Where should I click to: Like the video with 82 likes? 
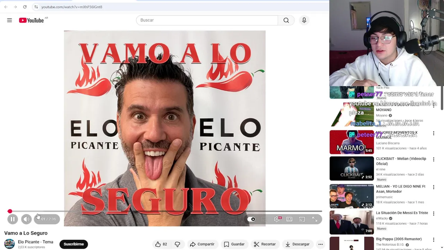click(161, 244)
